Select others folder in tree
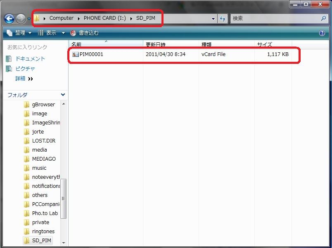The height and width of the screenshot is (248, 332). click(x=40, y=195)
